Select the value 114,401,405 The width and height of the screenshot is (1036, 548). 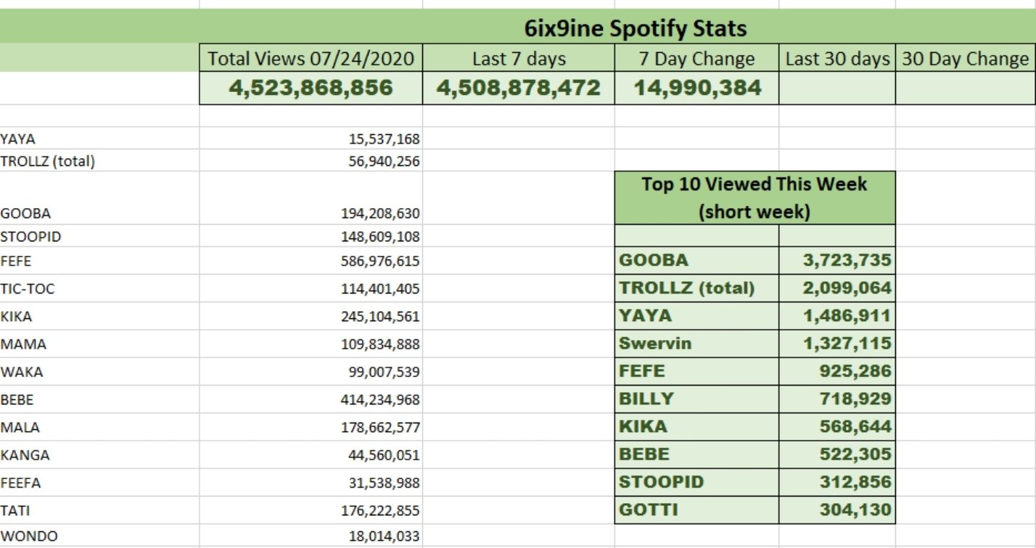pos(380,288)
